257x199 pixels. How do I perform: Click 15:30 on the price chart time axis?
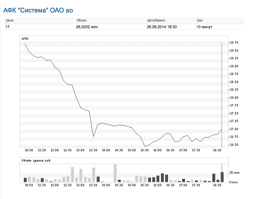[x=145, y=150]
